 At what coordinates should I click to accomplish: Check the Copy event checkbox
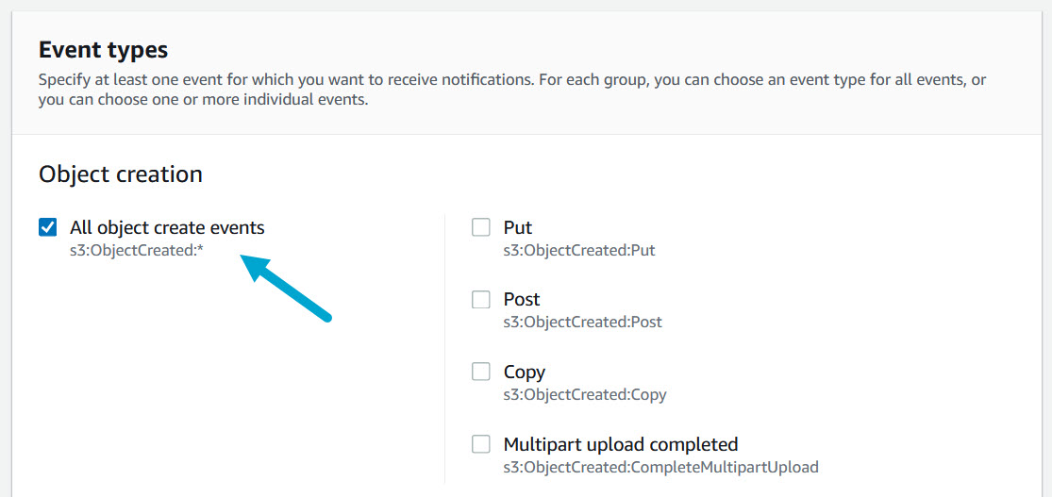[481, 372]
